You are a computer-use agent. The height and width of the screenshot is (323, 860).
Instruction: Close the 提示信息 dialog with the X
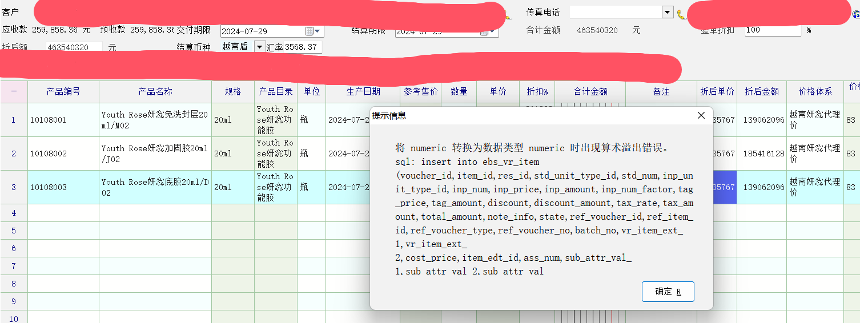[x=701, y=116]
